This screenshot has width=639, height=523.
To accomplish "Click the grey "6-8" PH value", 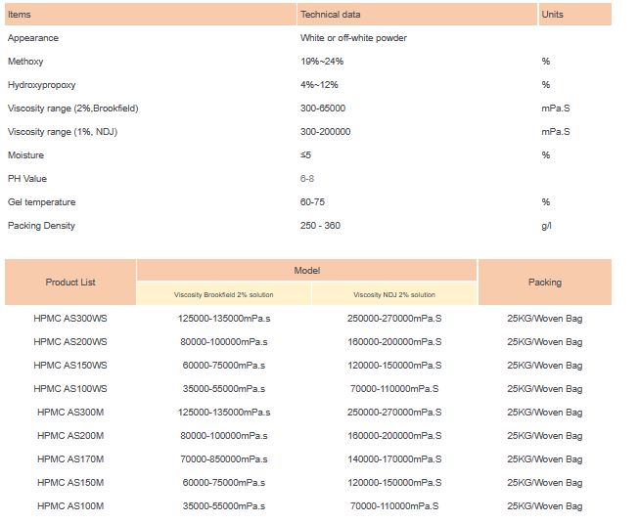I will (308, 179).
